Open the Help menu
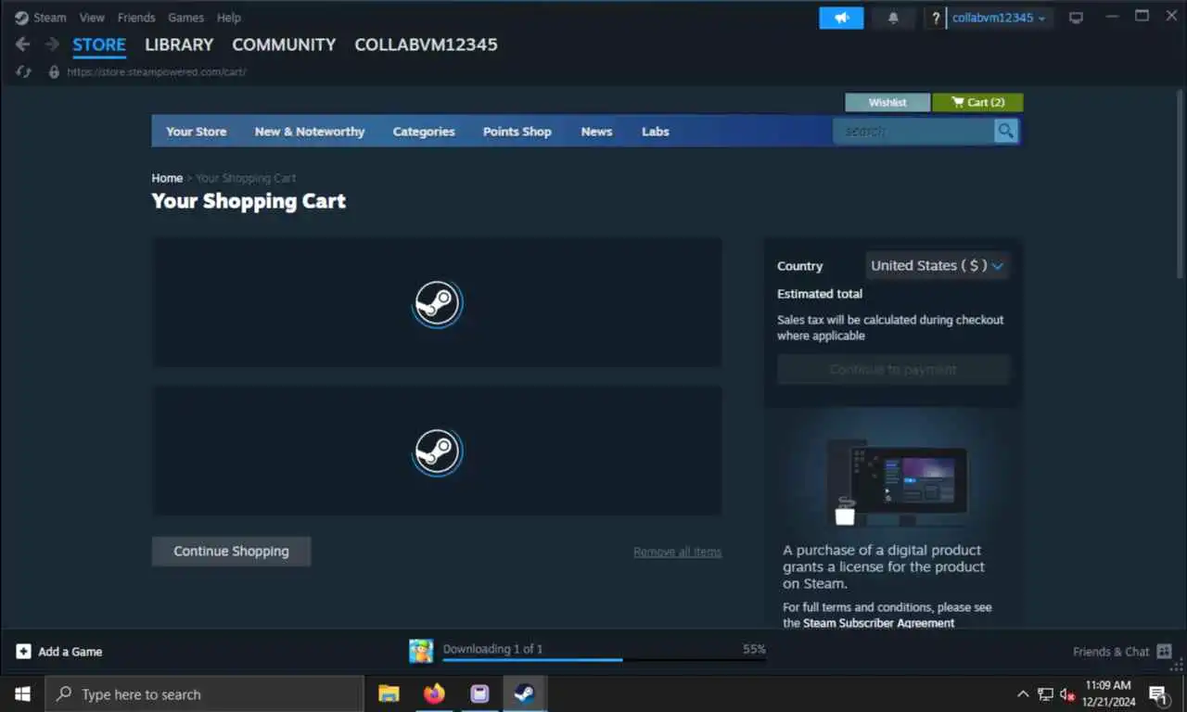The height and width of the screenshot is (712, 1187). [x=228, y=18]
